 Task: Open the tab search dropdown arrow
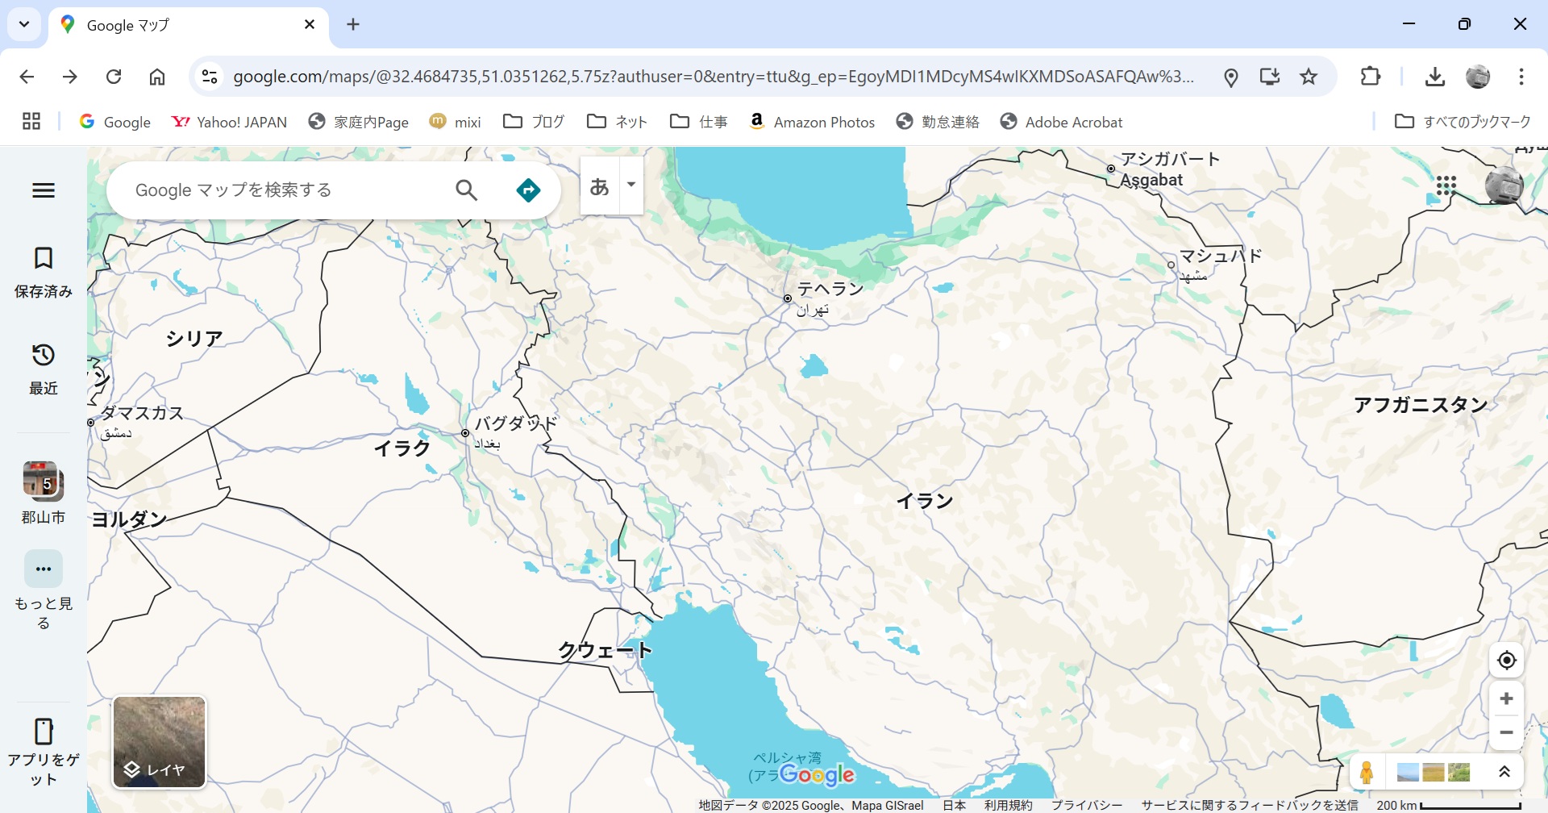point(24,24)
